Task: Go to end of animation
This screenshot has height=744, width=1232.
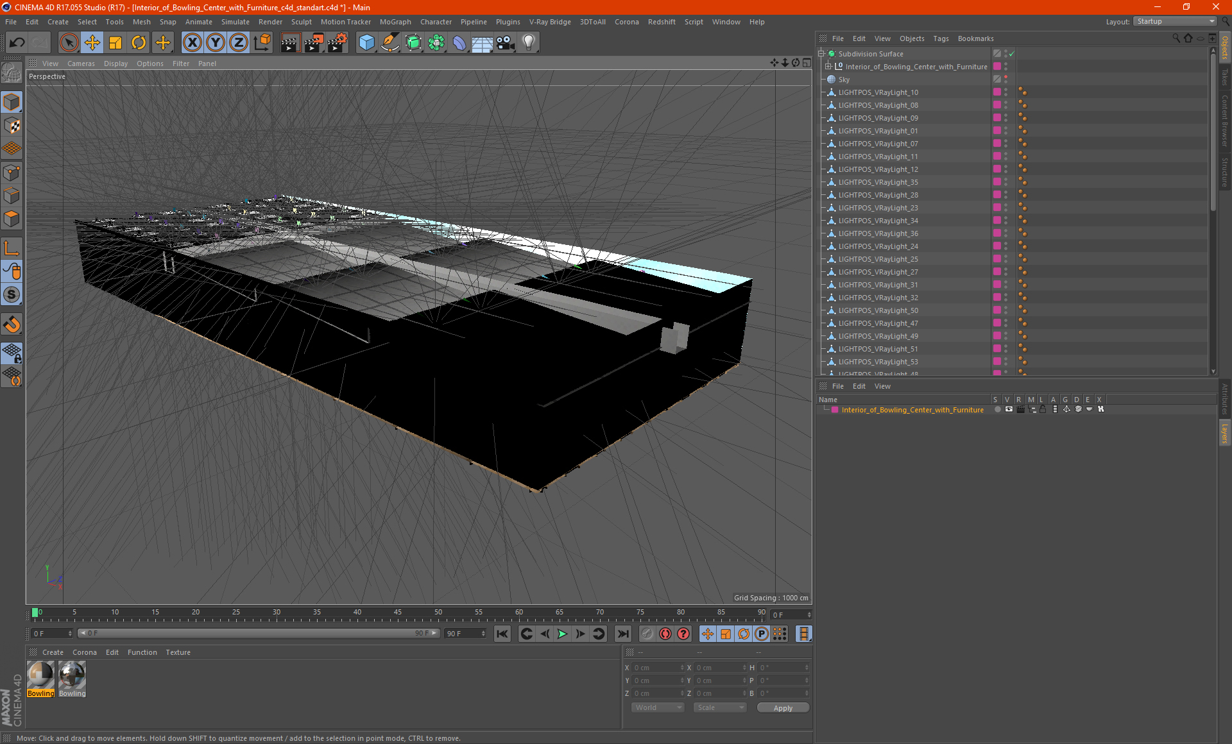Action: (x=622, y=634)
